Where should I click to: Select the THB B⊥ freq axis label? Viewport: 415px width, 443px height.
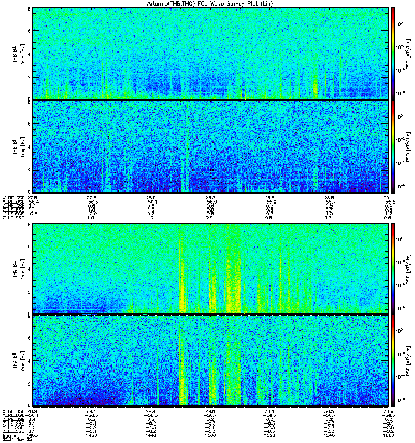19,54
